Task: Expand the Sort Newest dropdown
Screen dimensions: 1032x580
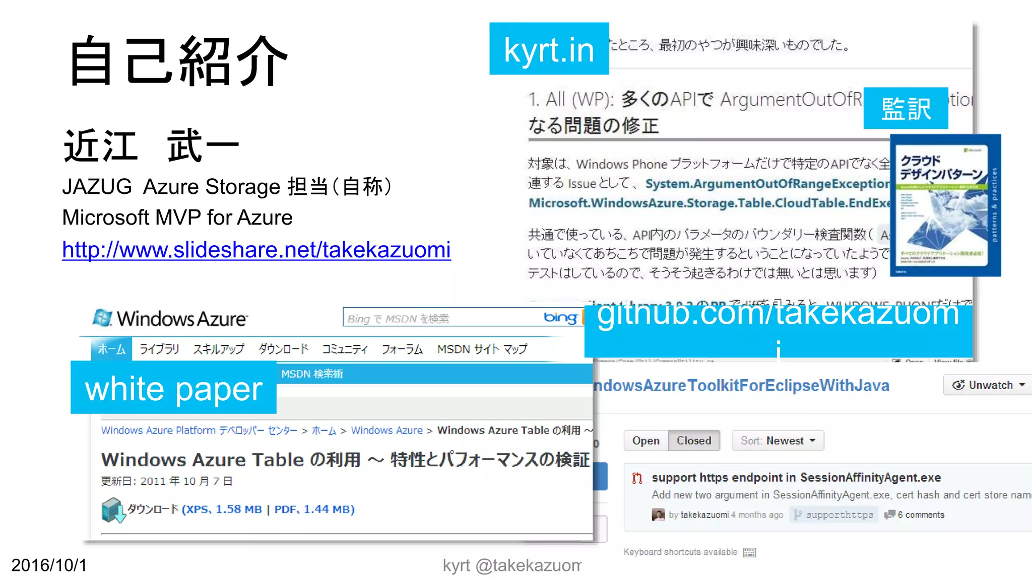Action: coord(778,441)
